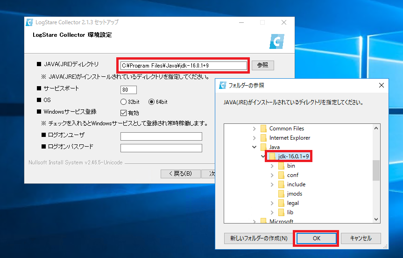
Task: Click the サービスポート field showing 80
Action: point(128,90)
